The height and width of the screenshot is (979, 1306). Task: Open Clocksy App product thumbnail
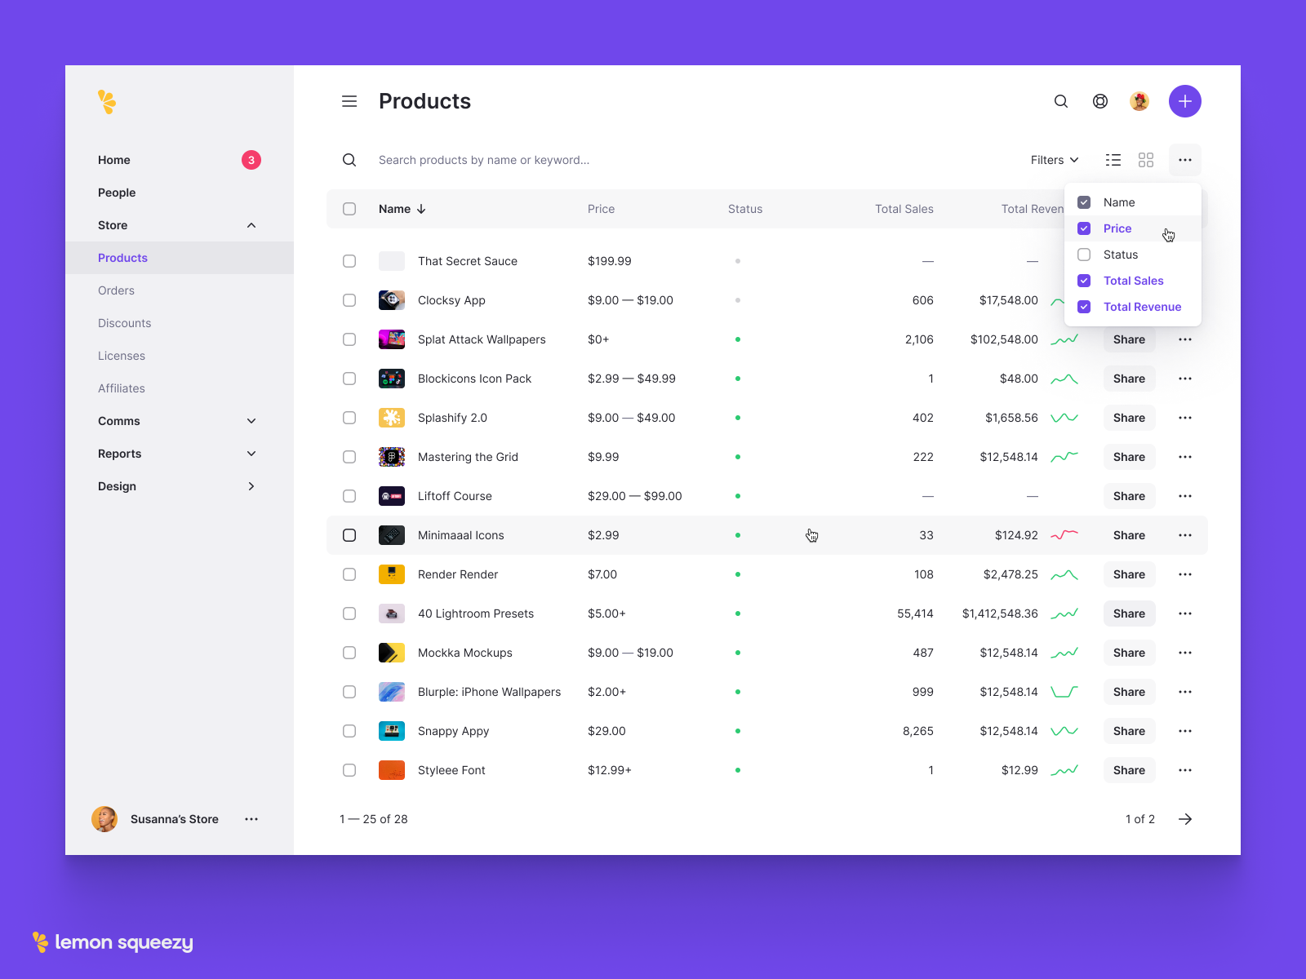(x=392, y=300)
